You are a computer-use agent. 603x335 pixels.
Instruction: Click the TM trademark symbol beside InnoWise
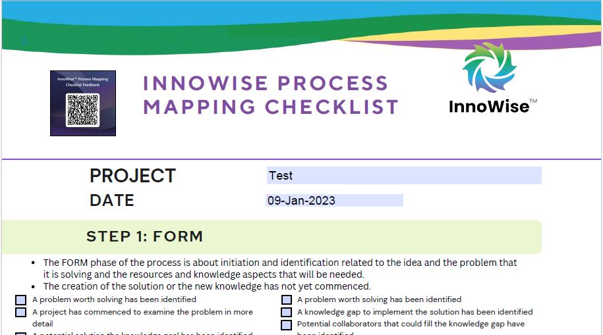pyautogui.click(x=533, y=101)
